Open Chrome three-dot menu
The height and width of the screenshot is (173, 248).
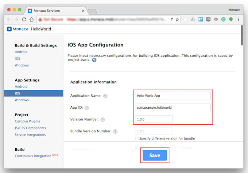239,19
